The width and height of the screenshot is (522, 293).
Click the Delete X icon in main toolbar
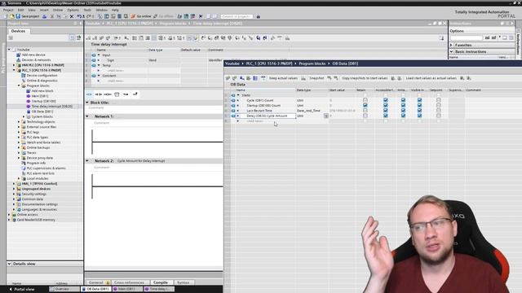coord(72,16)
